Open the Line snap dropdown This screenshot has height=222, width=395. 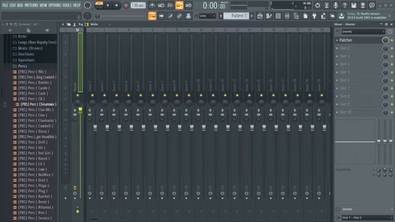click(207, 16)
